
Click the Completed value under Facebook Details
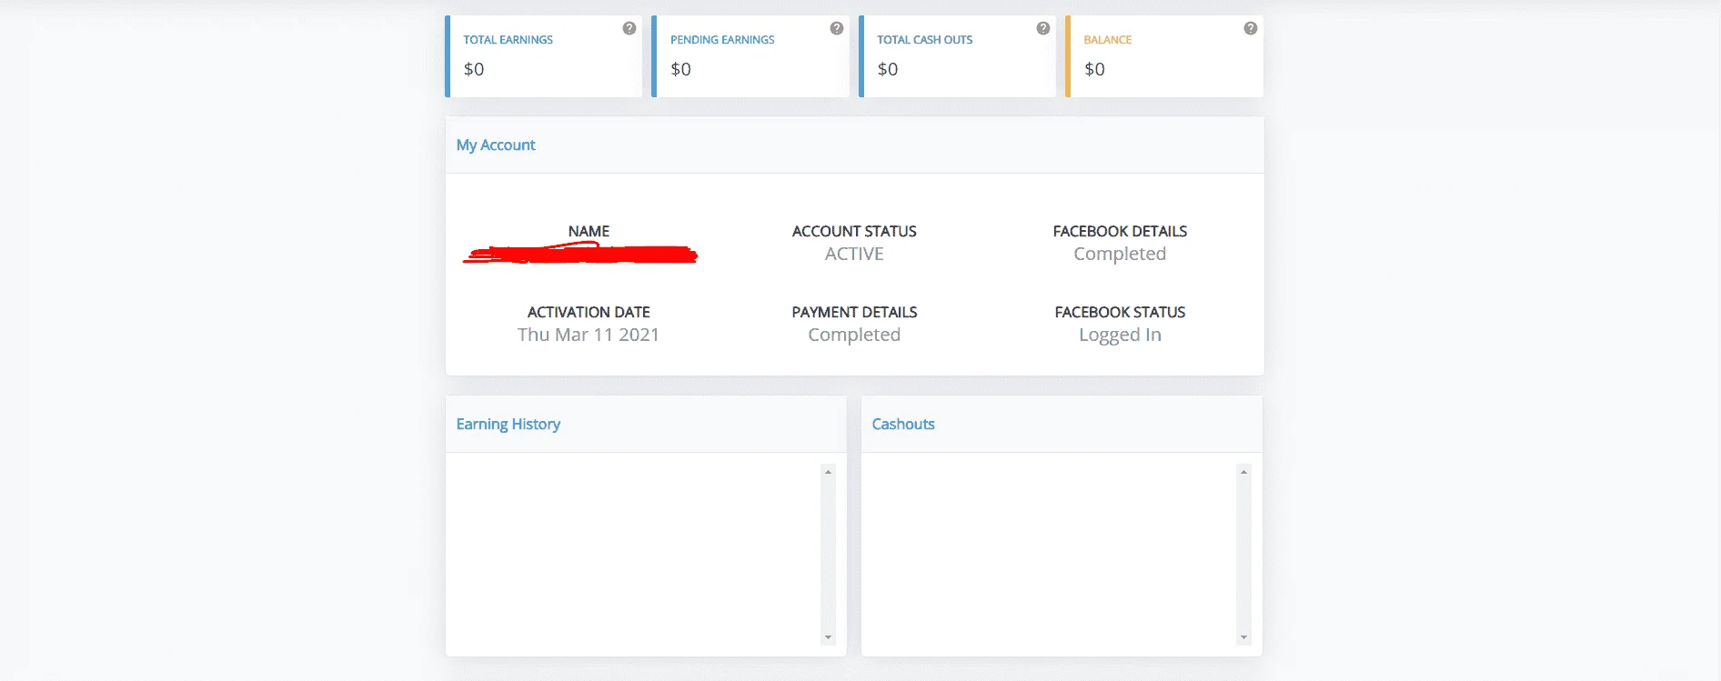click(x=1120, y=254)
